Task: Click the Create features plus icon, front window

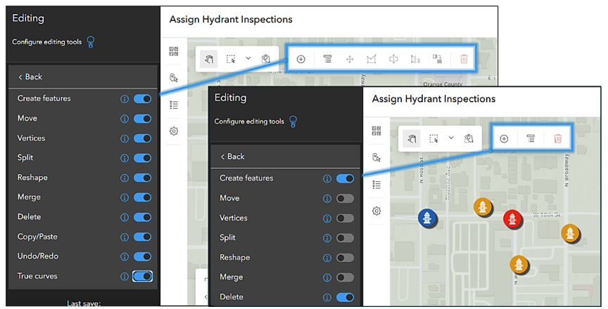Action: click(x=504, y=139)
